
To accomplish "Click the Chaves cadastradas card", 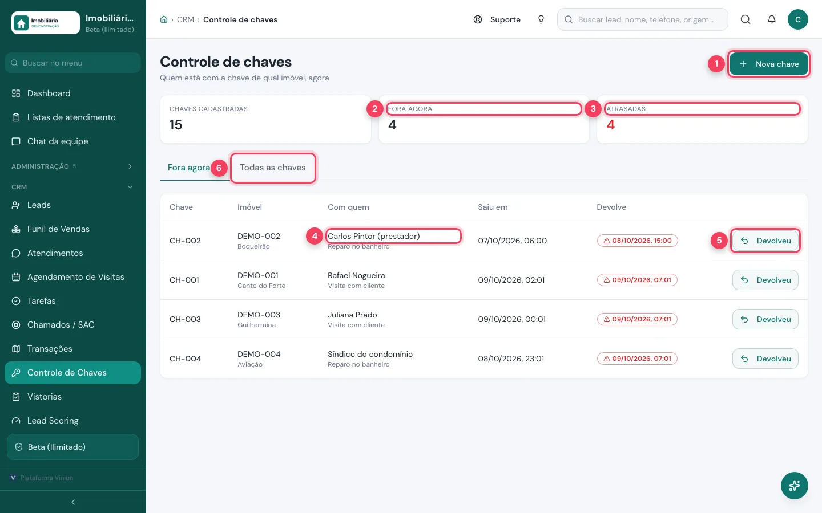I will (266, 119).
